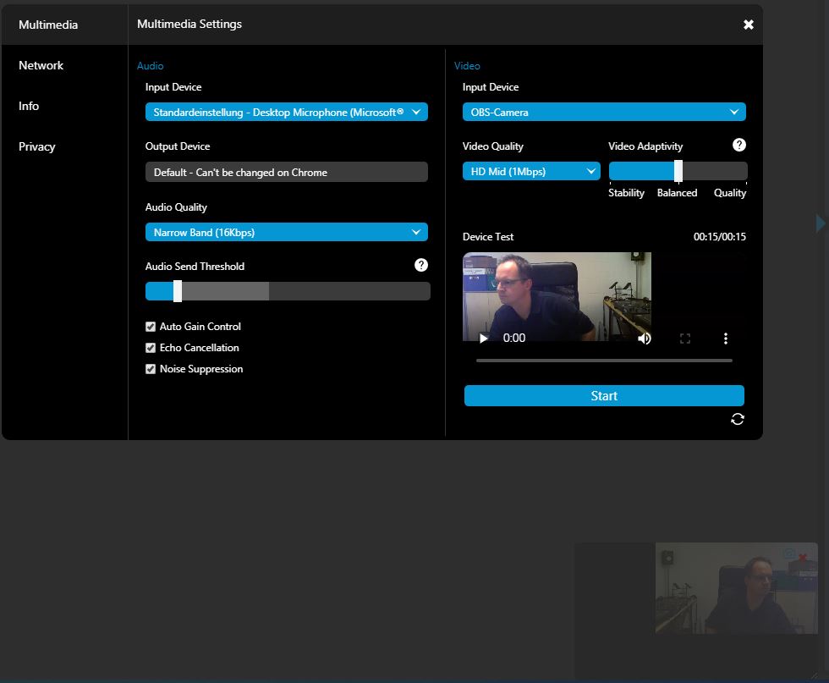Click the Audio Send Threshold help icon

[x=421, y=266]
